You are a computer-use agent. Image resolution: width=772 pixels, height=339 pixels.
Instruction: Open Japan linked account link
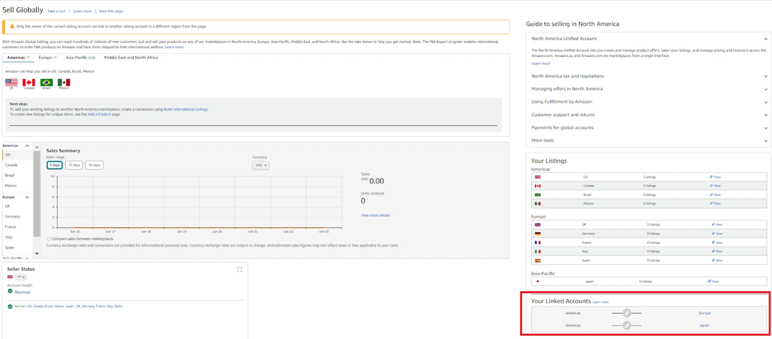tap(704, 325)
